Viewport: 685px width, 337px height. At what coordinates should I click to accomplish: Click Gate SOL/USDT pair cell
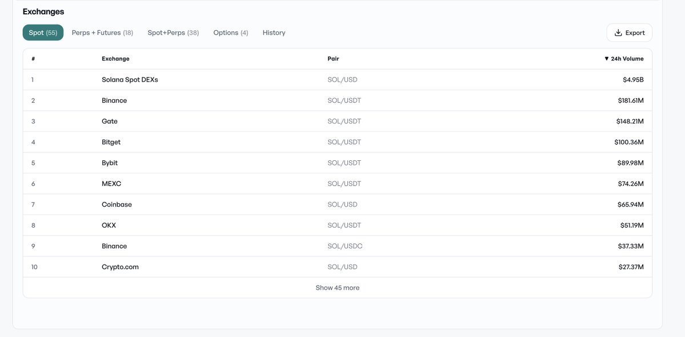pos(344,121)
